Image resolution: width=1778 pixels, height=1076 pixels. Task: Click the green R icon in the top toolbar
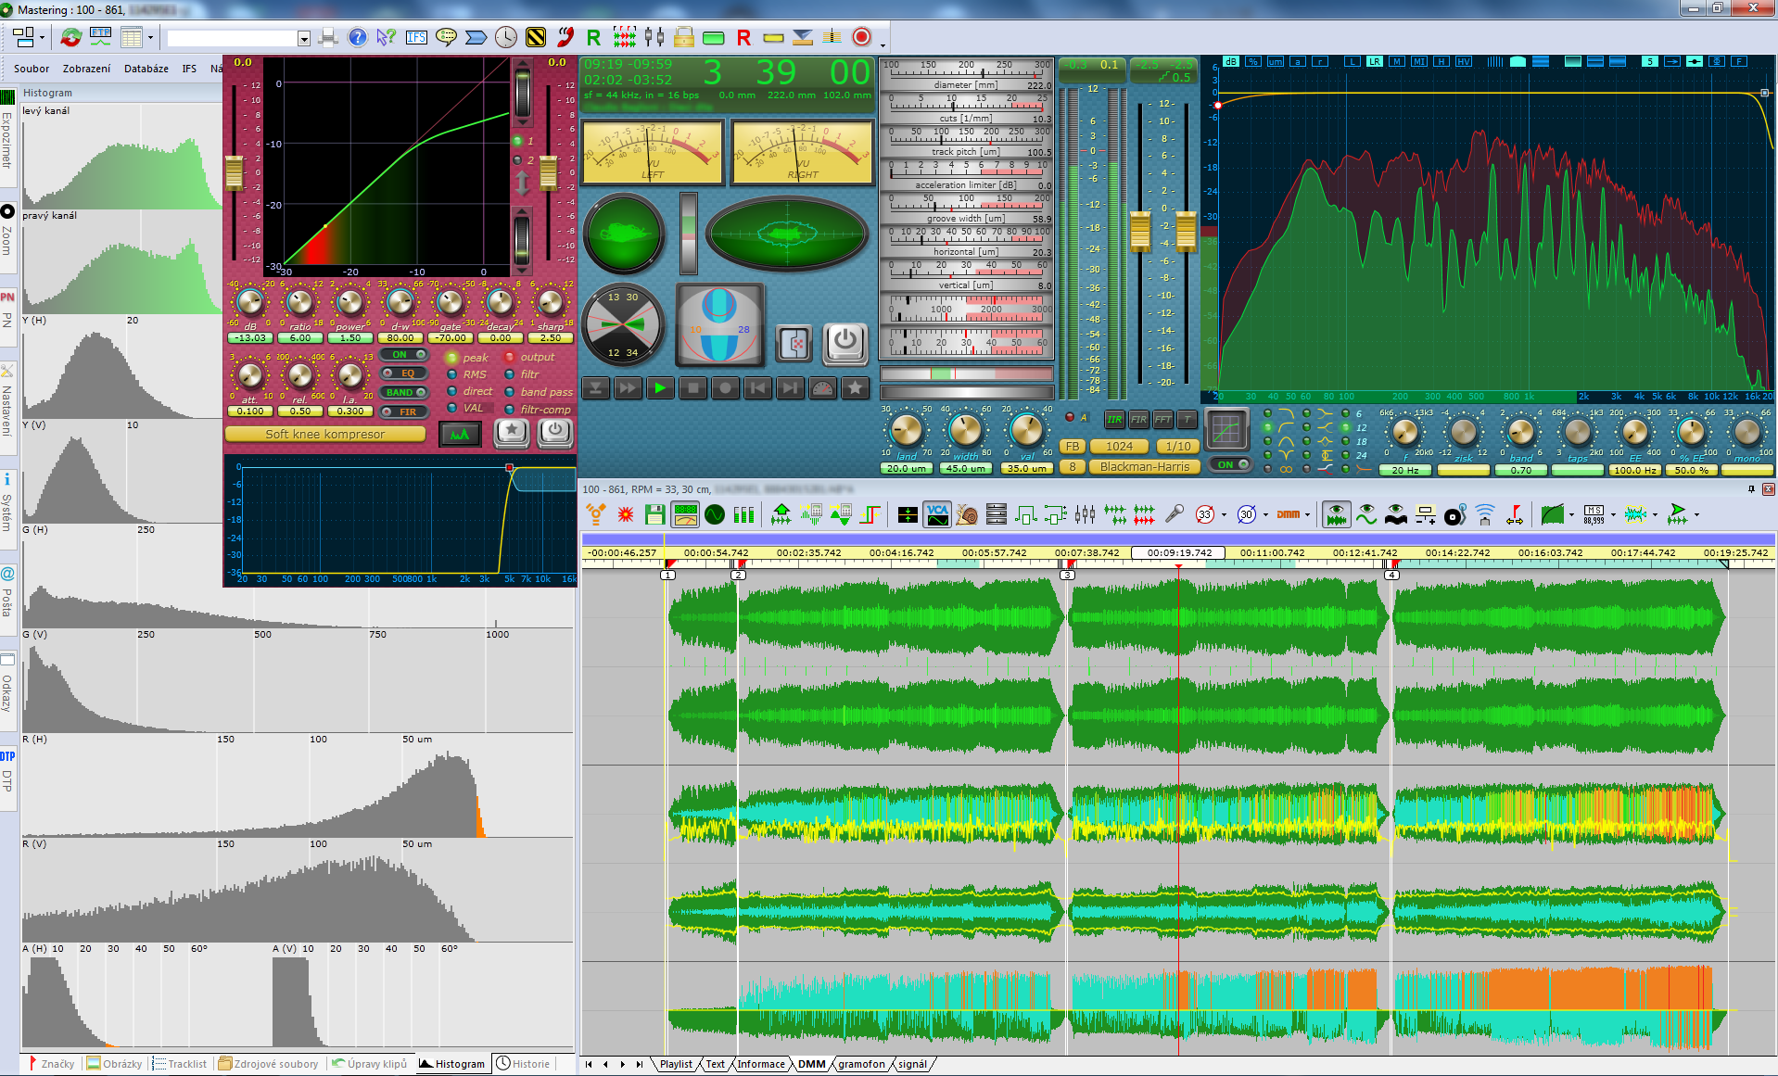(594, 38)
